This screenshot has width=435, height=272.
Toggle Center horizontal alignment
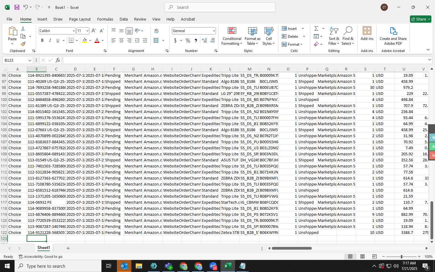tap(121, 40)
